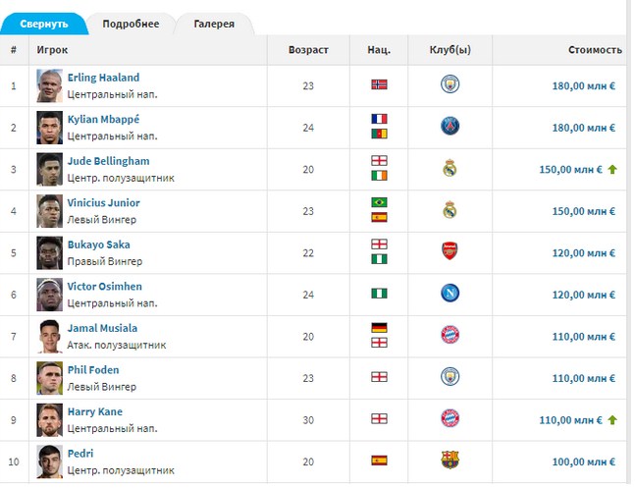635x488 pixels.
Task: Switch to the Подробнее tab
Action: tap(131, 24)
